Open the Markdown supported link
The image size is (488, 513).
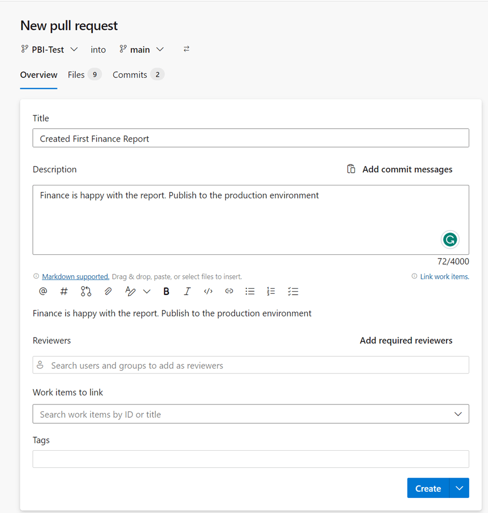point(75,276)
